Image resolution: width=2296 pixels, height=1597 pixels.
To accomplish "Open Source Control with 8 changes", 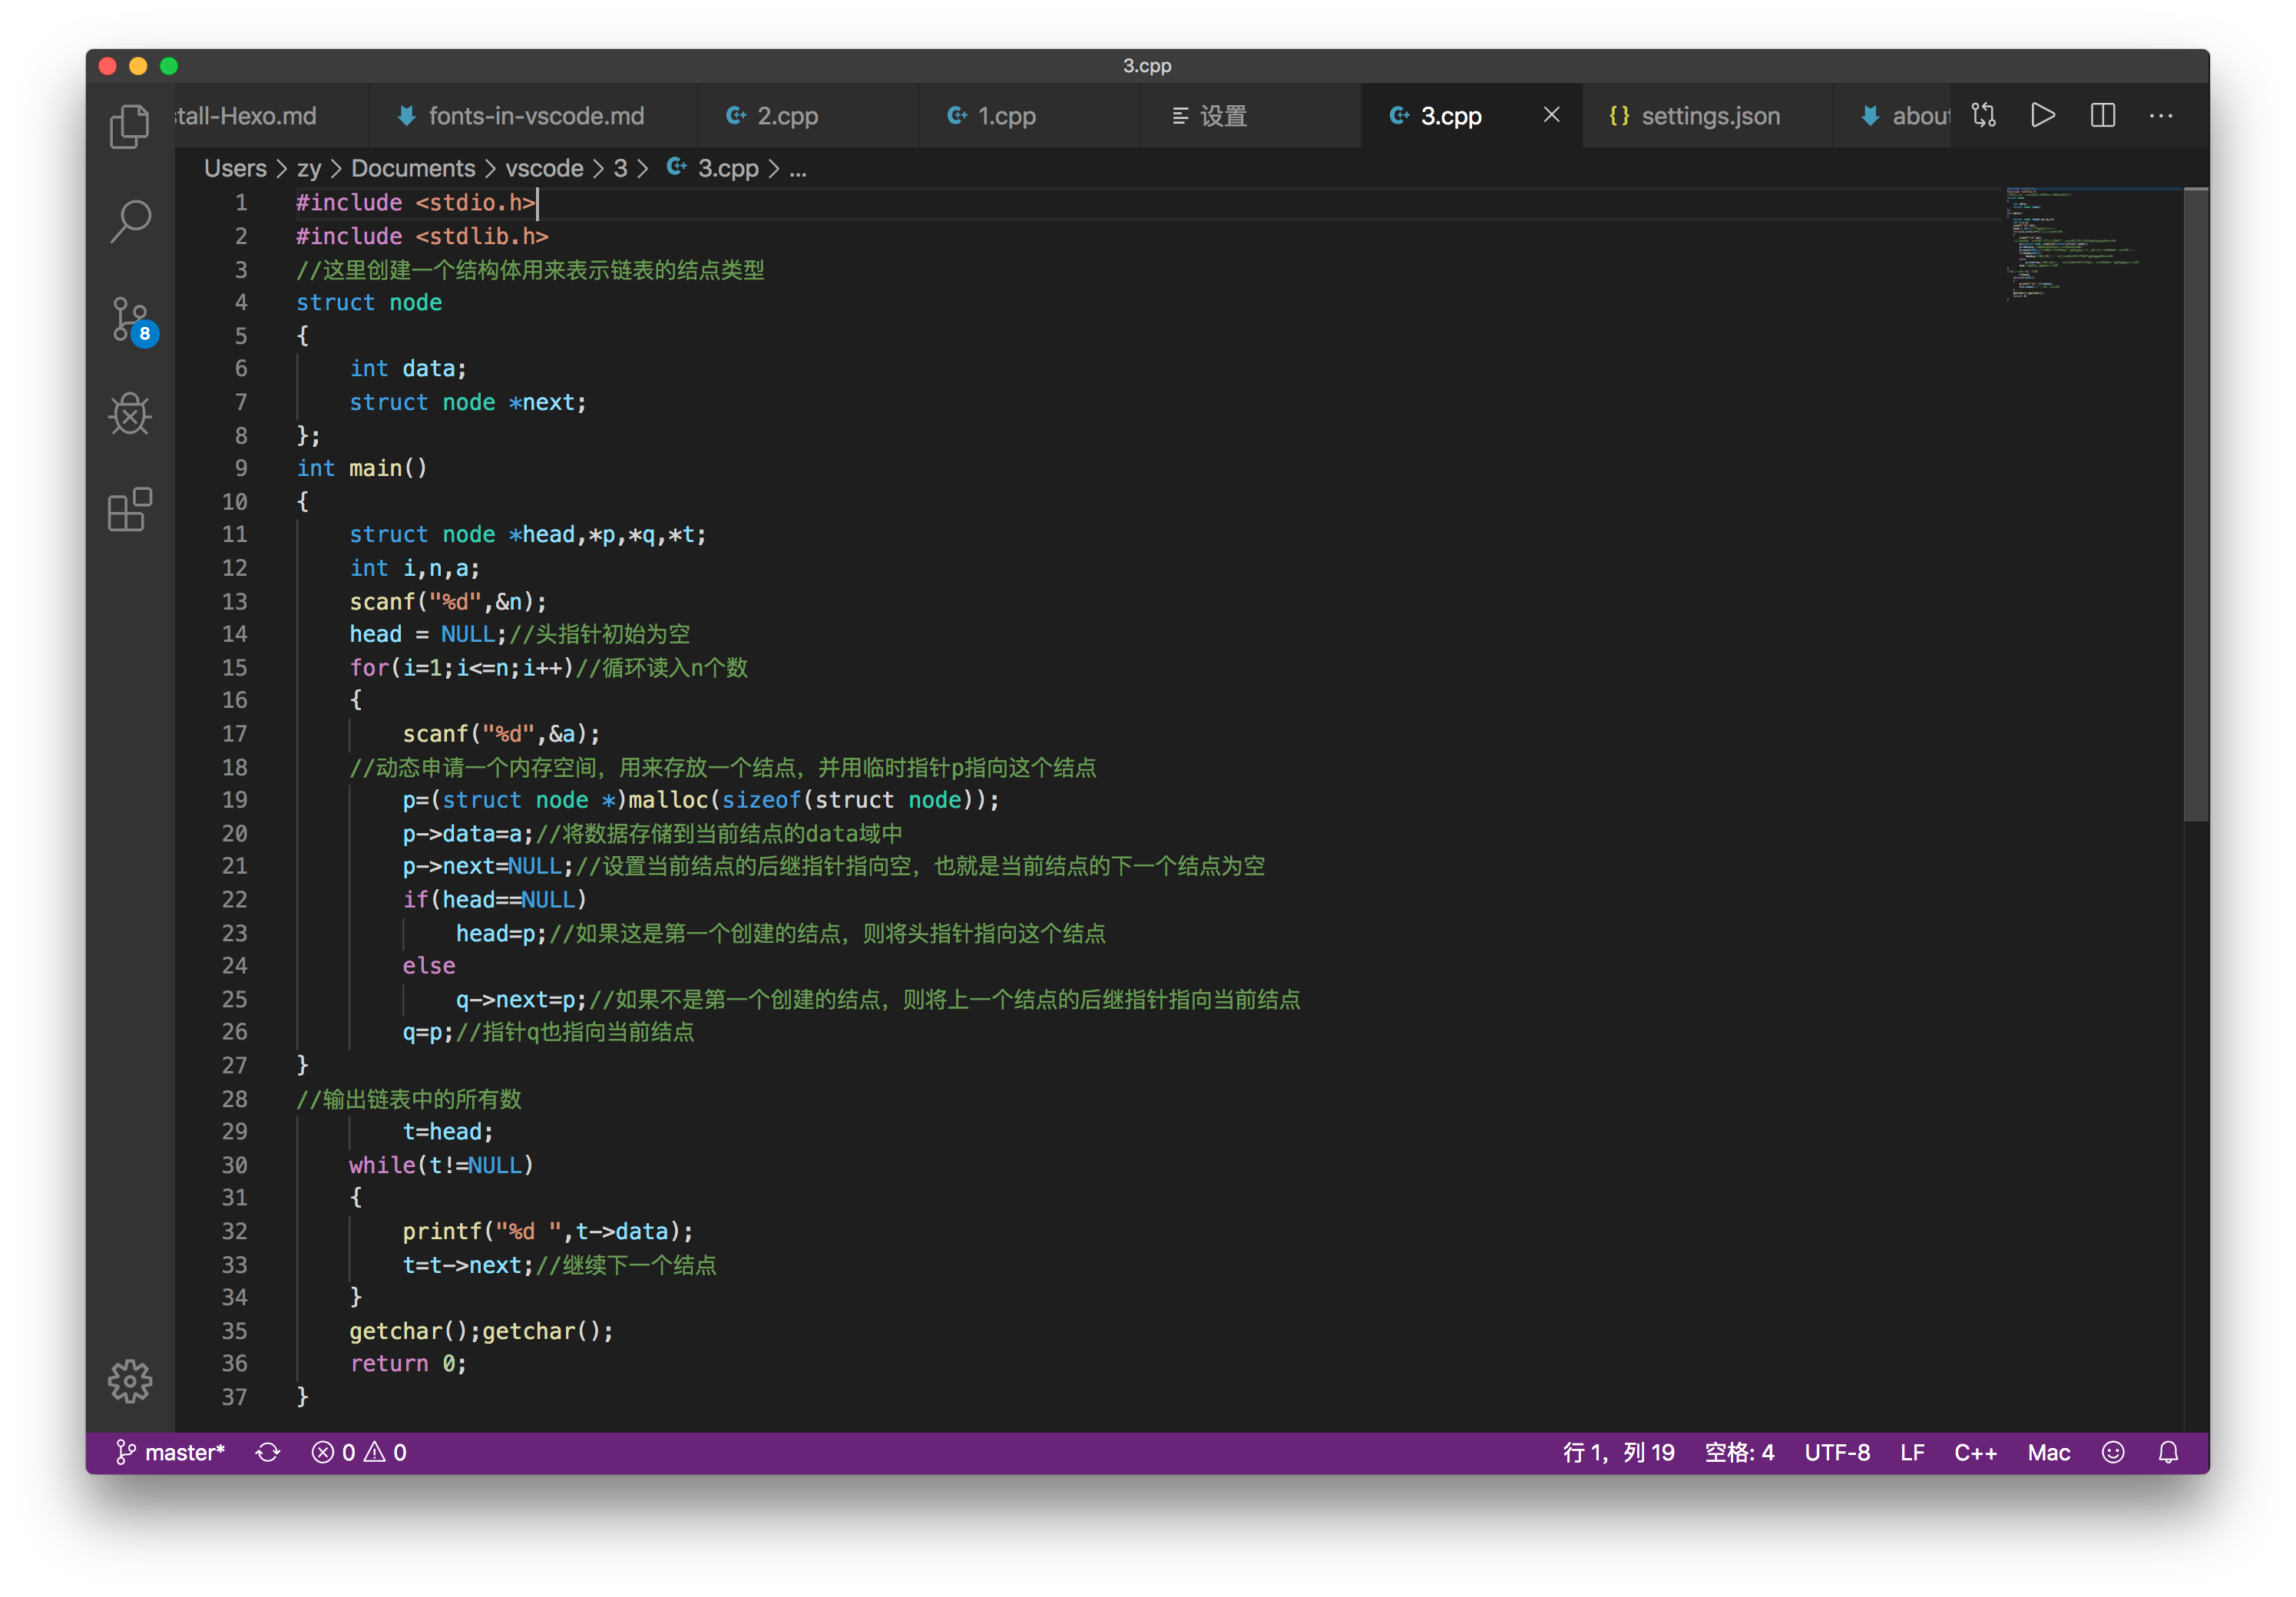I will pyautogui.click(x=130, y=320).
